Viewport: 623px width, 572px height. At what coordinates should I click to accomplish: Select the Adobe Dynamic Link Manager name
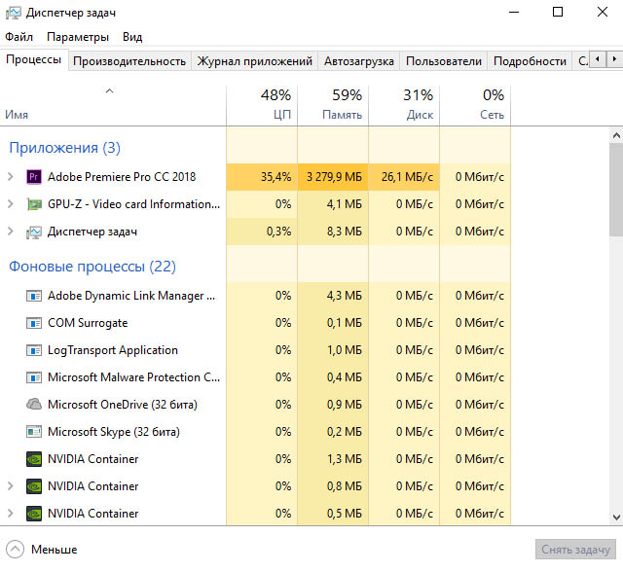[x=131, y=296]
